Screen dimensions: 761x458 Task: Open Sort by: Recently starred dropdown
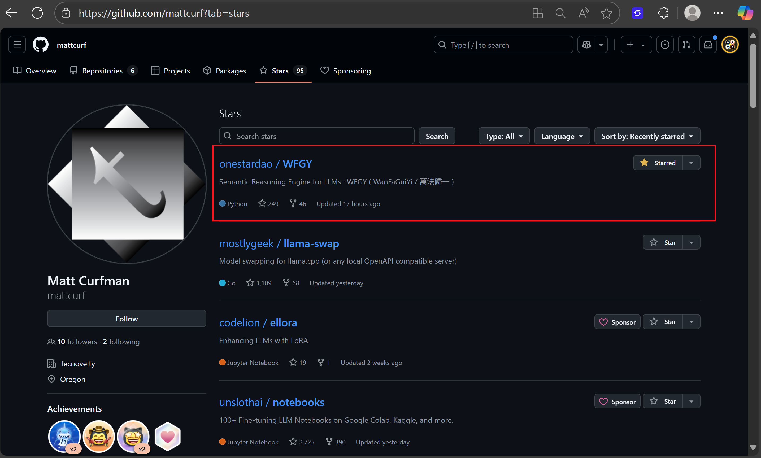pyautogui.click(x=647, y=136)
